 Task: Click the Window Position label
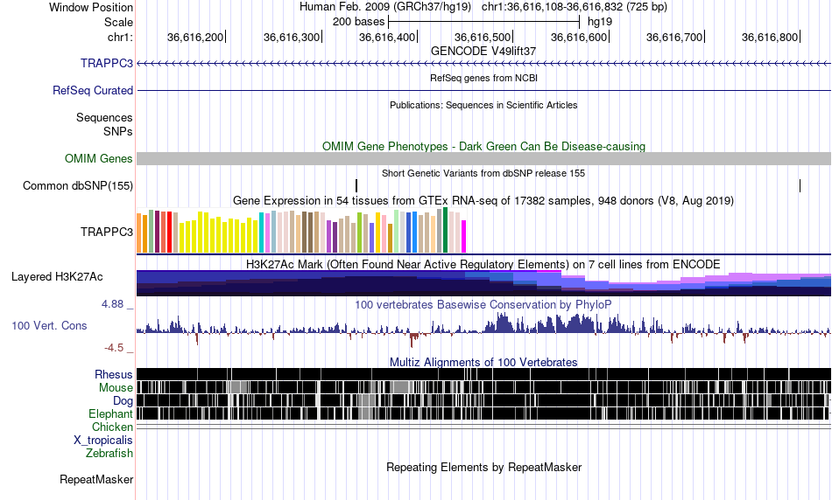pos(91,7)
